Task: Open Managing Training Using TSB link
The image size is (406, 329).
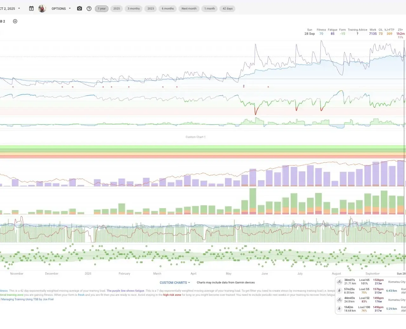Action: (x=27, y=299)
